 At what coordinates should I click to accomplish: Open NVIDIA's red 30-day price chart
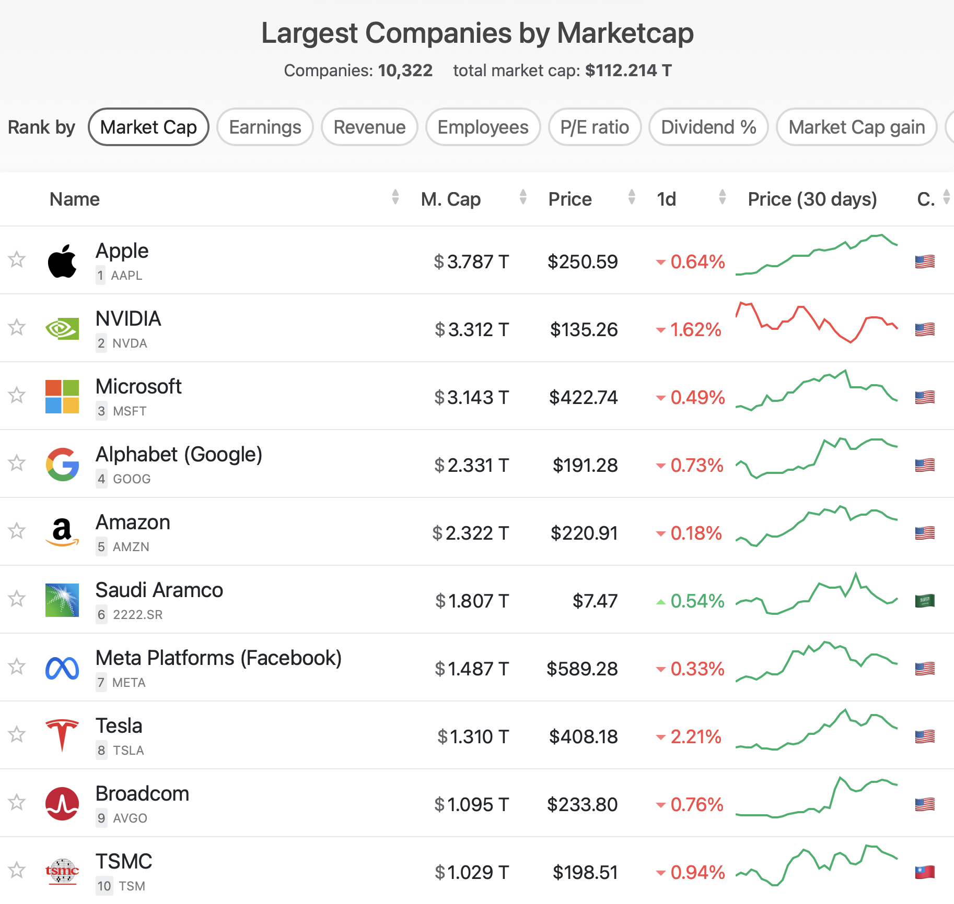pos(817,322)
